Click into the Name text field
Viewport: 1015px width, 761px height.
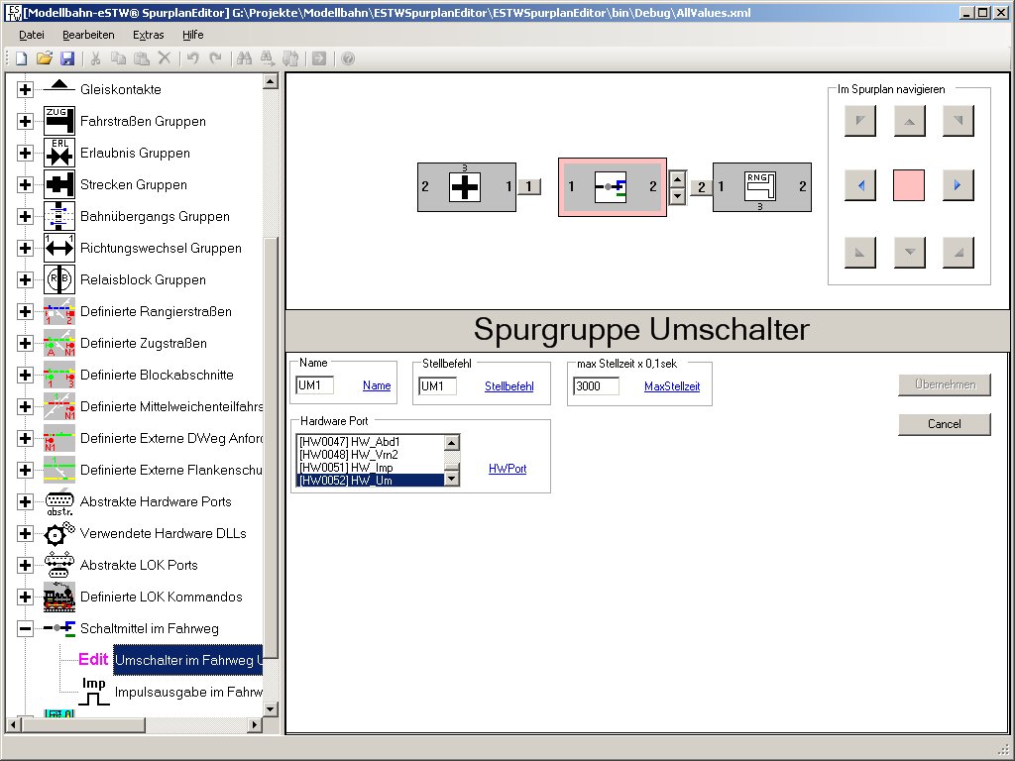[x=315, y=385]
